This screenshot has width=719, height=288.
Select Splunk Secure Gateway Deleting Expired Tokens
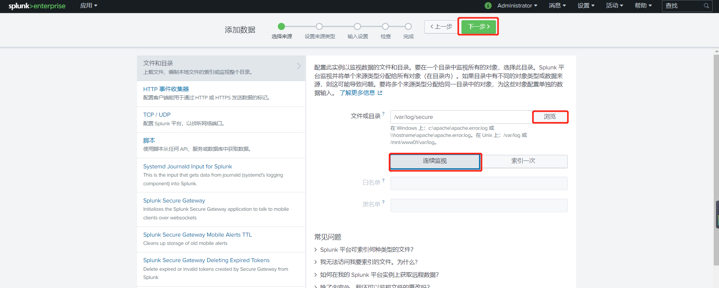tap(221, 269)
